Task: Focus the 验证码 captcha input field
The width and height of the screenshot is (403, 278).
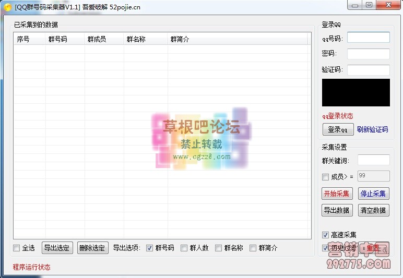Action: [x=369, y=70]
